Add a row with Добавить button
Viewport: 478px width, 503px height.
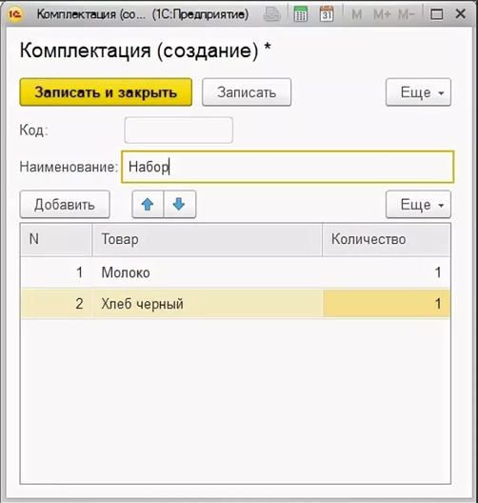click(65, 204)
